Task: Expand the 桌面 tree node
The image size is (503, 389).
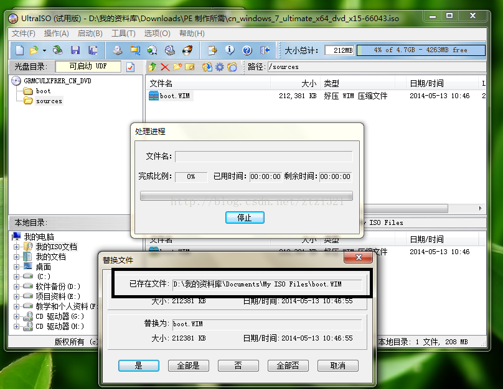Action: point(16,267)
